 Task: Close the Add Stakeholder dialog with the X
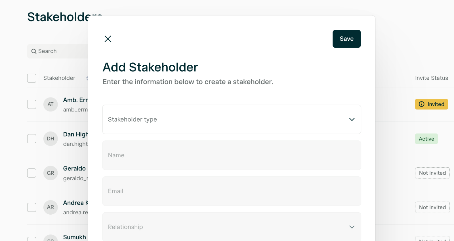pyautogui.click(x=108, y=39)
